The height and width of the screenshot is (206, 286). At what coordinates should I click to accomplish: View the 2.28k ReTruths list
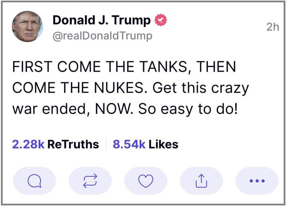click(x=56, y=144)
